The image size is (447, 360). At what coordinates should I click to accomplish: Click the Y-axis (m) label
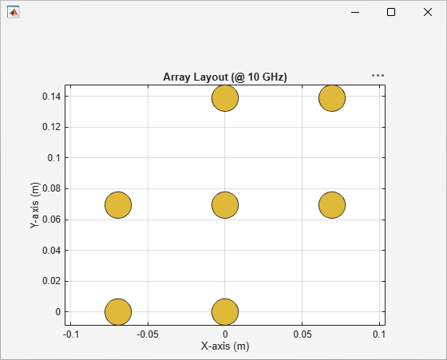[x=34, y=205]
